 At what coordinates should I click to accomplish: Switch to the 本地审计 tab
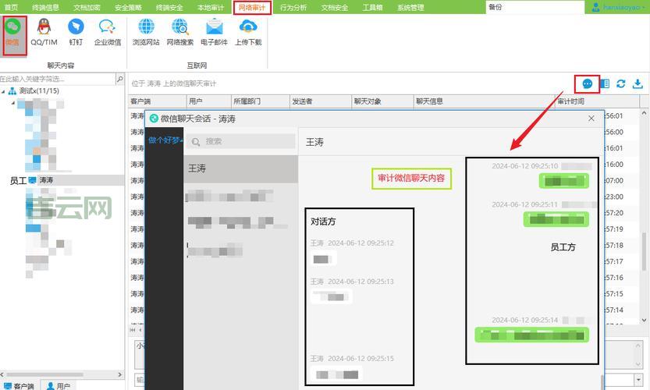211,7
